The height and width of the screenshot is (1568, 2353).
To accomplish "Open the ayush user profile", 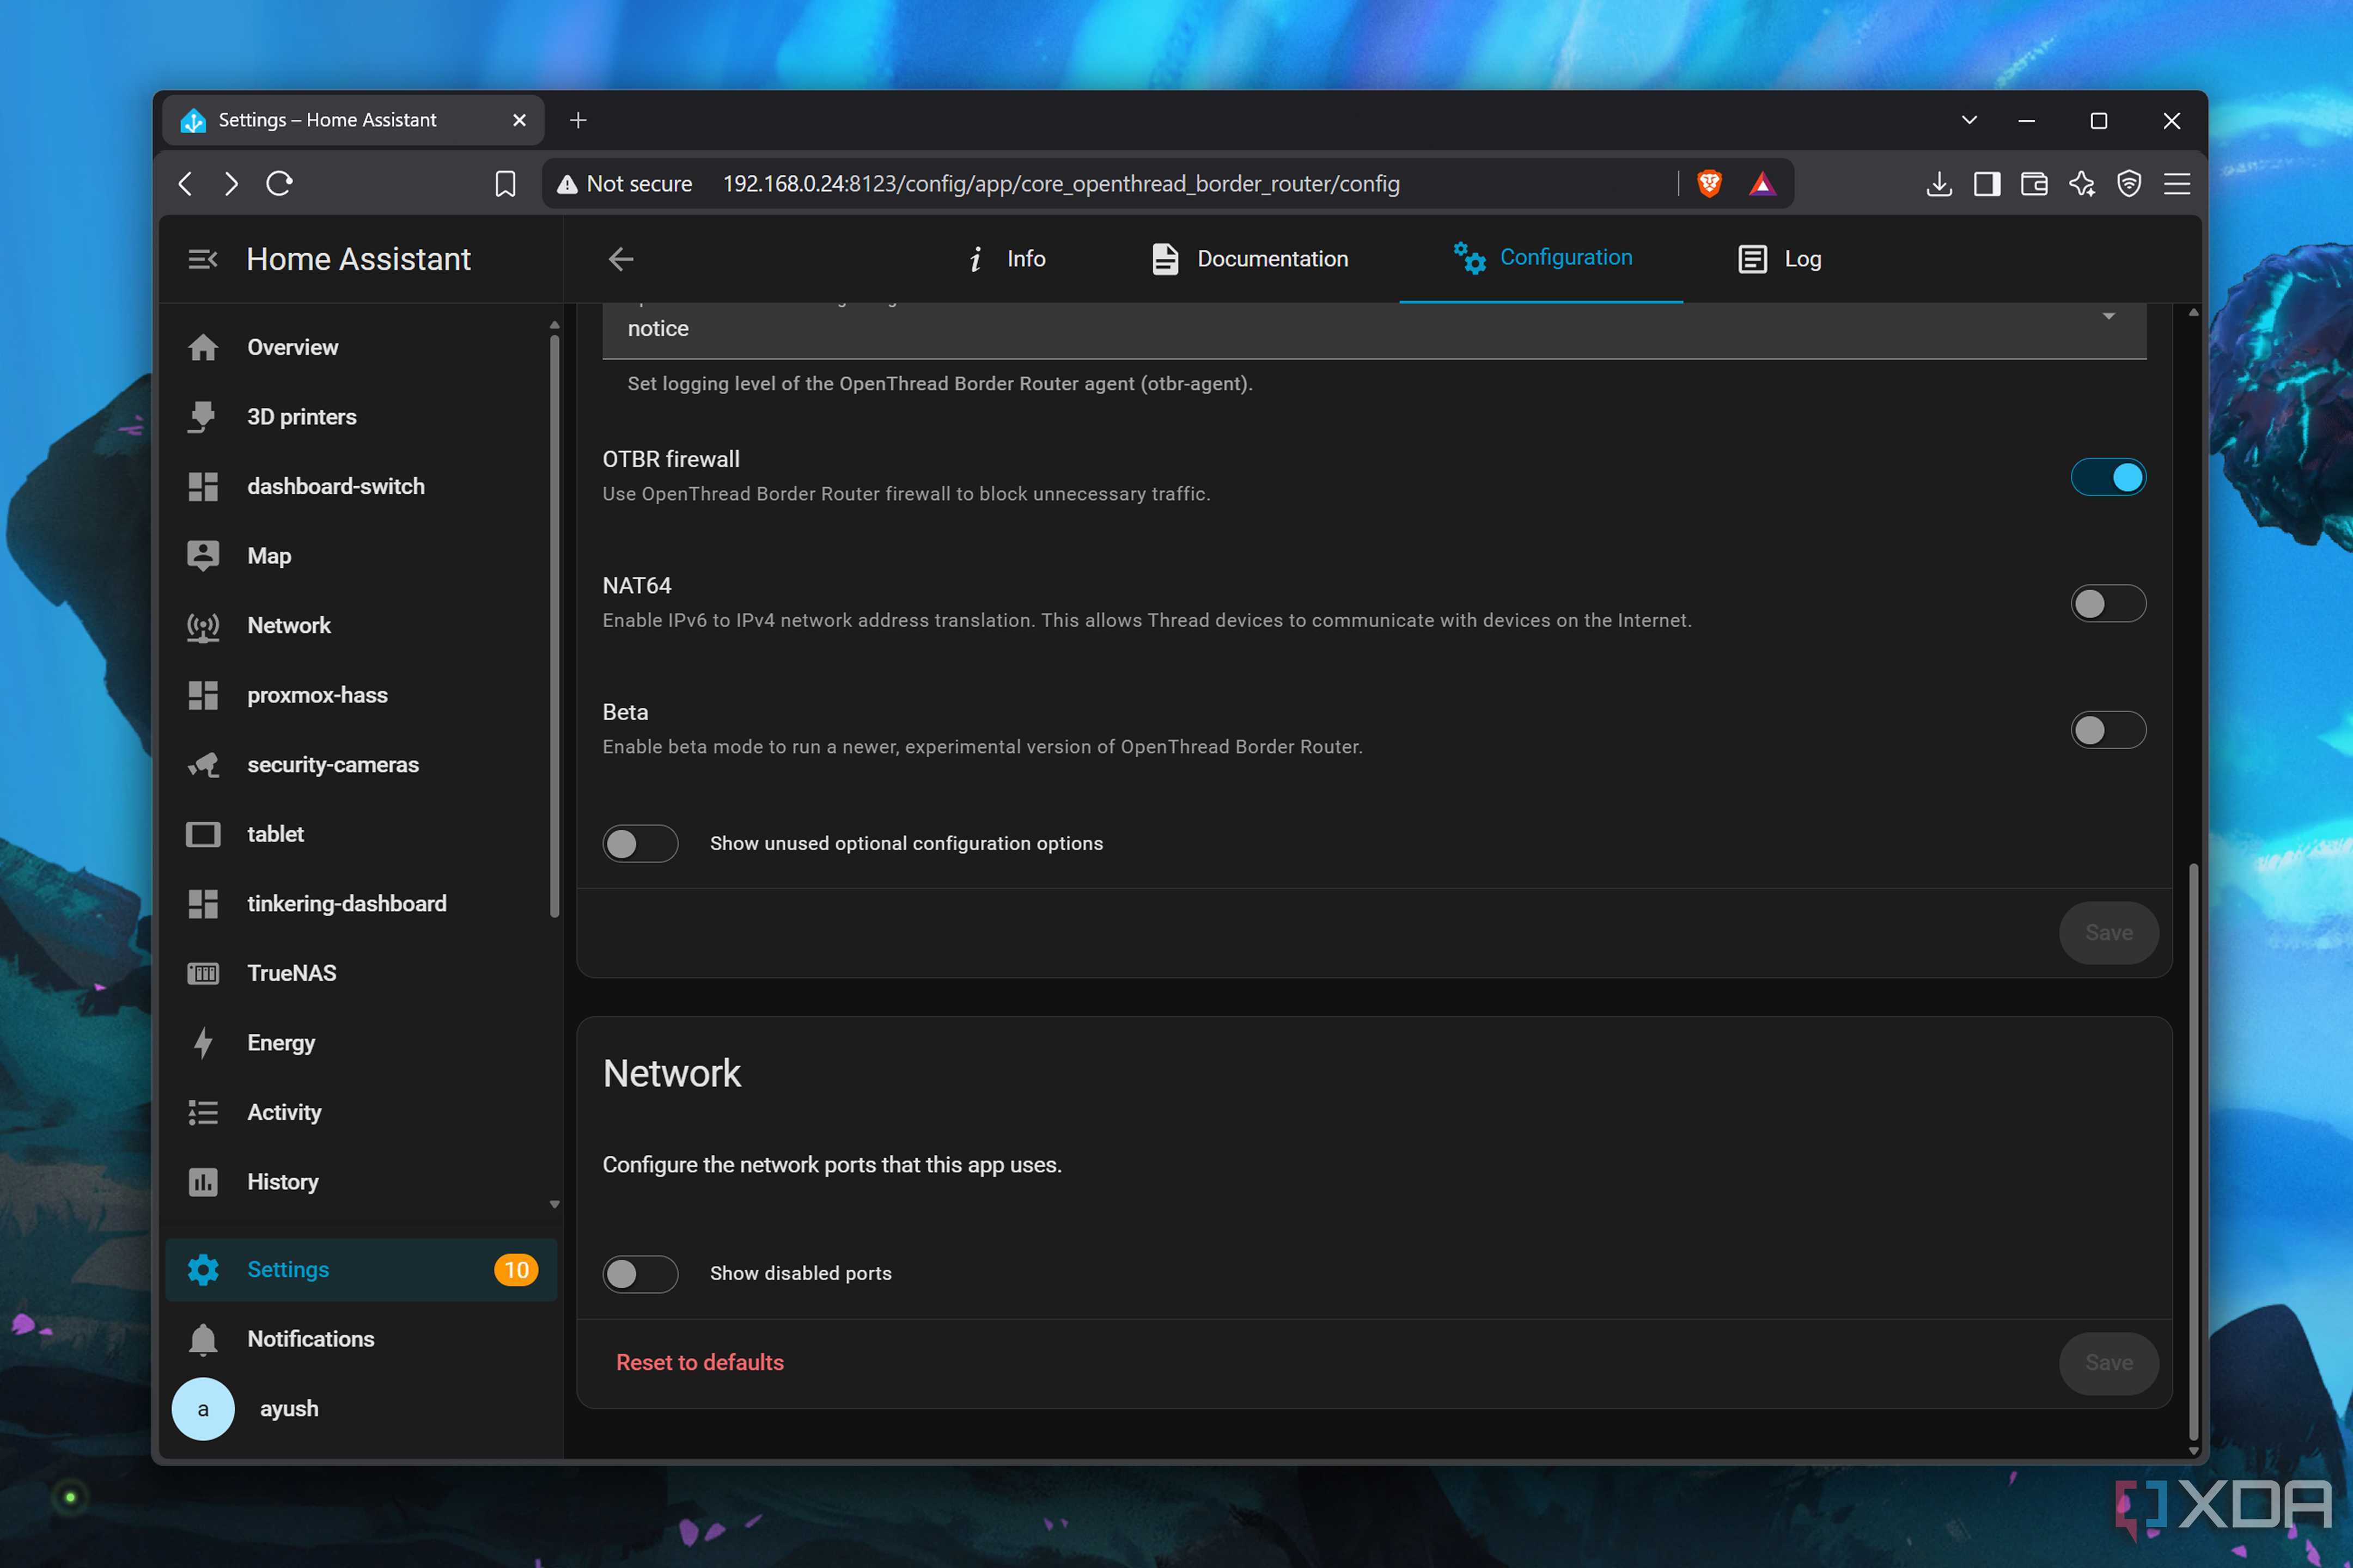I will click(x=360, y=1409).
